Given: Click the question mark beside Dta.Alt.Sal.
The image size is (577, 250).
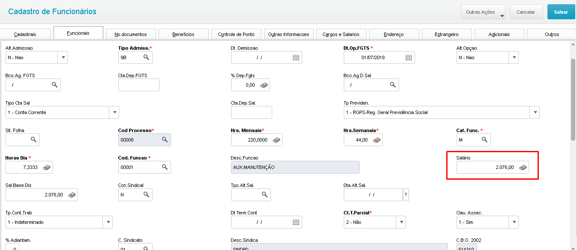Looking at the screenshot, I should click(406, 195).
